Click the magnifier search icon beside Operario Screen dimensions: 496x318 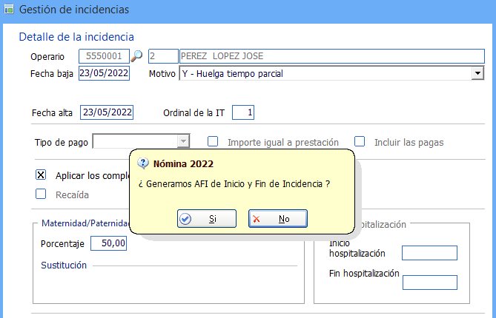pyautogui.click(x=137, y=56)
